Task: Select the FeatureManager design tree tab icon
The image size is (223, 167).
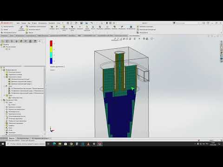Action: pyautogui.click(x=2, y=41)
